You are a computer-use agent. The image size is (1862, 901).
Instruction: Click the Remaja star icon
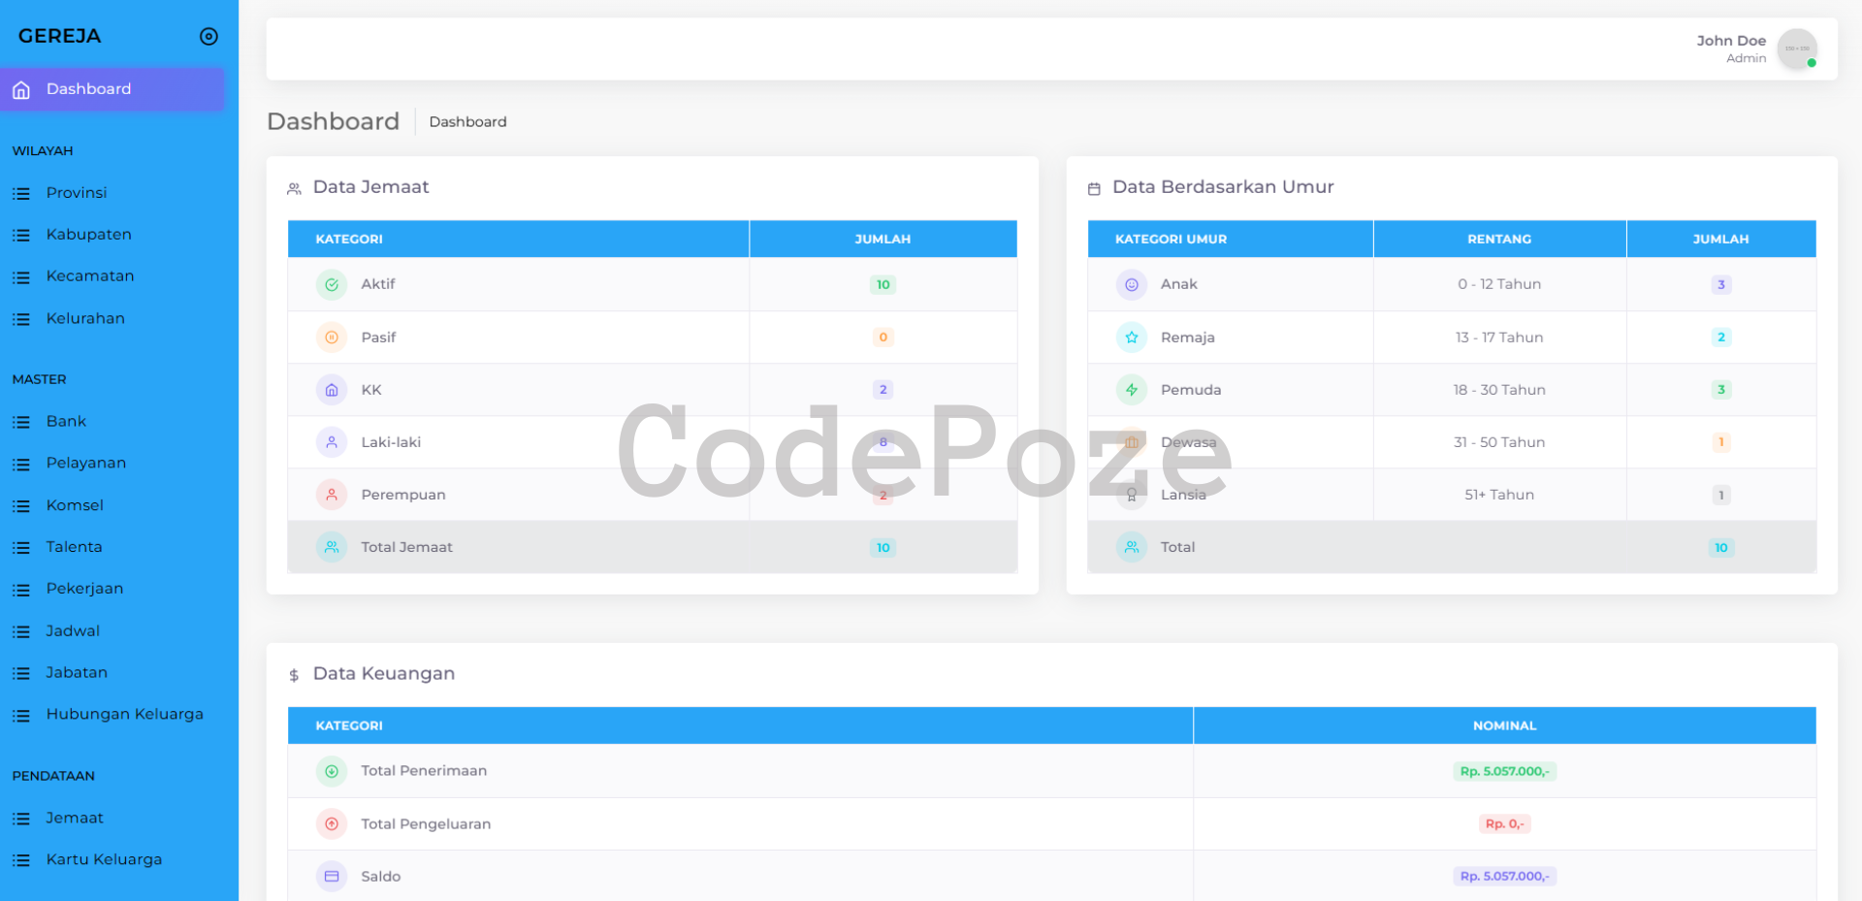(x=1131, y=338)
